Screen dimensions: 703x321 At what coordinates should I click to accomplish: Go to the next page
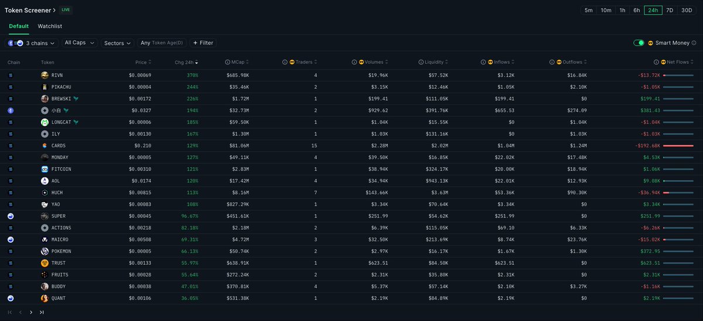(x=31, y=312)
